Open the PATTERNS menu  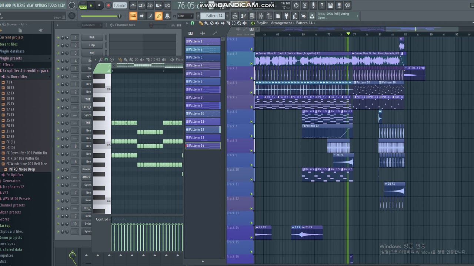pos(19,5)
